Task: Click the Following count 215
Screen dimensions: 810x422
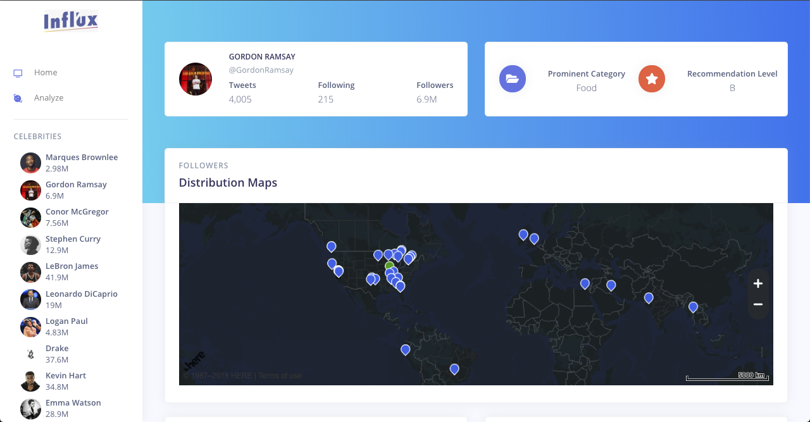Action: tap(326, 99)
